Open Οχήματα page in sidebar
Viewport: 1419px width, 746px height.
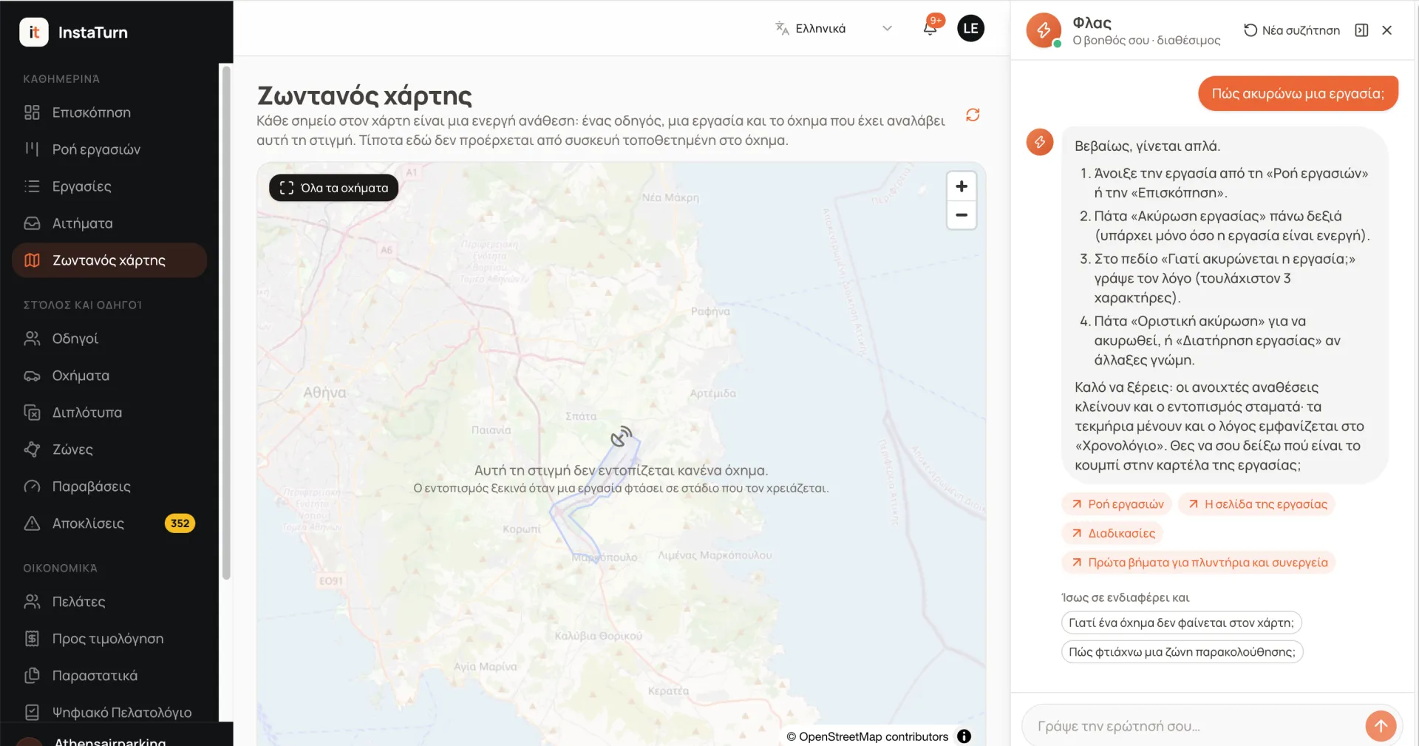tap(109, 376)
